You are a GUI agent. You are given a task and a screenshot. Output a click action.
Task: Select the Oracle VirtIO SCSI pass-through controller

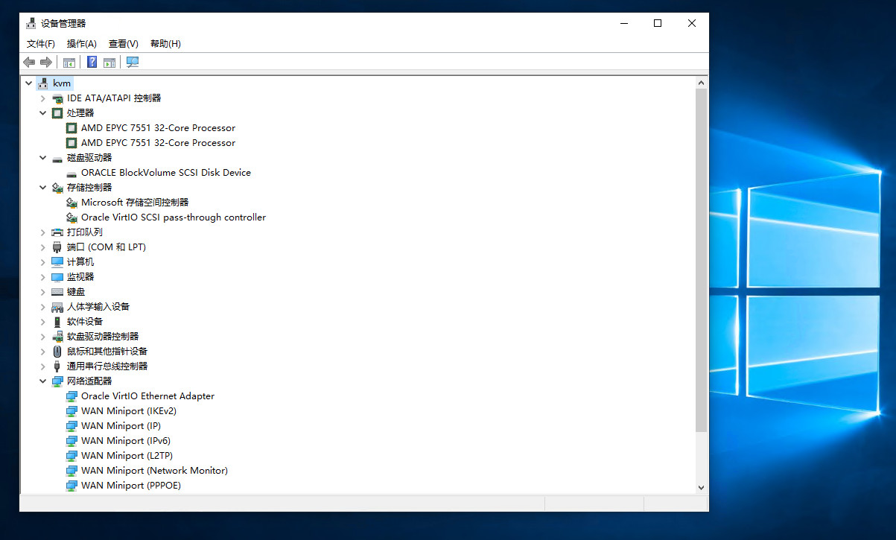point(173,217)
